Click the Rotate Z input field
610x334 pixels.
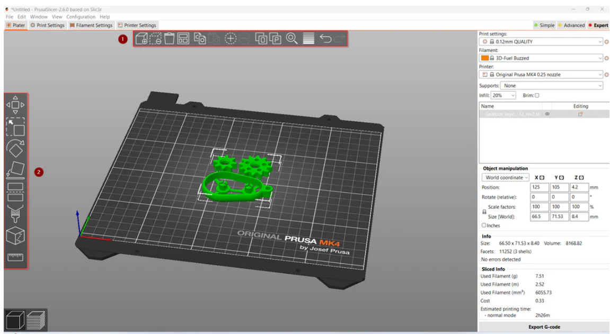point(579,197)
